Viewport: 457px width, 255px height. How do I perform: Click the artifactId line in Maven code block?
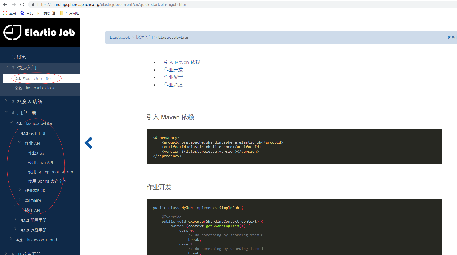click(211, 147)
